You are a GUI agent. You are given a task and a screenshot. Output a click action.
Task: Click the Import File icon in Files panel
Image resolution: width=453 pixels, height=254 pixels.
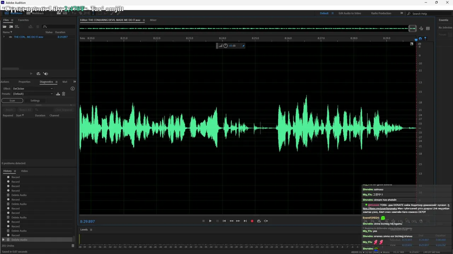click(x=11, y=26)
